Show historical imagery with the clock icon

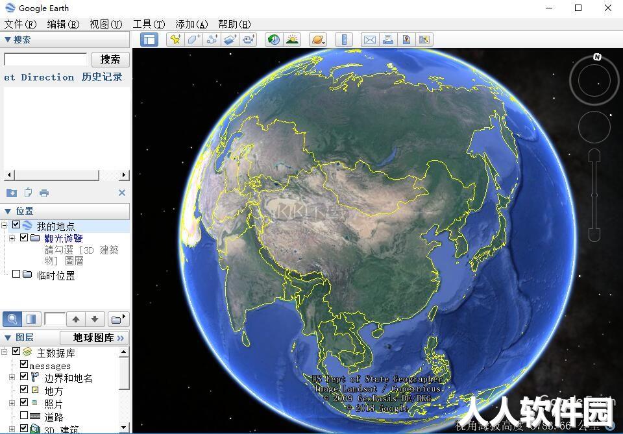click(x=274, y=40)
